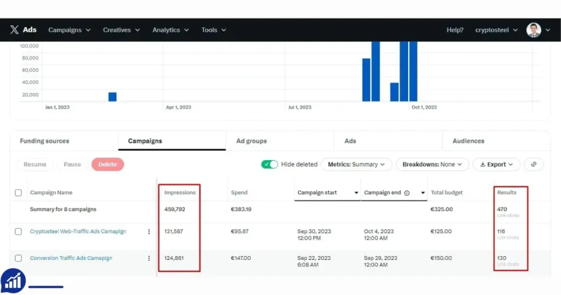
Task: Click the €125.00 budget cell
Action: coord(441,231)
